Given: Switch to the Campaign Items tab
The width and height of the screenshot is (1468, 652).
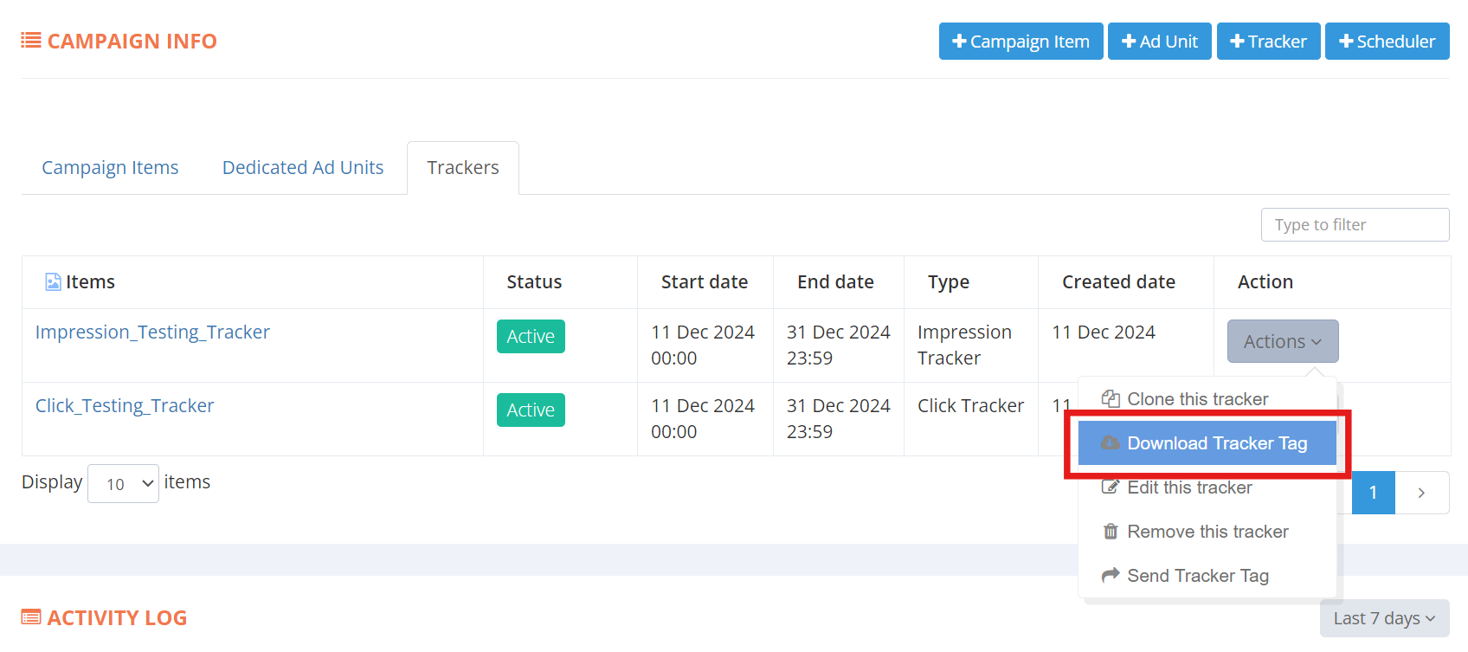Looking at the screenshot, I should tap(110, 168).
